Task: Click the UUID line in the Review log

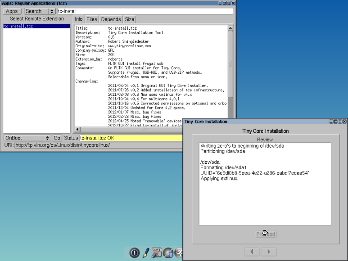Action: [255, 173]
